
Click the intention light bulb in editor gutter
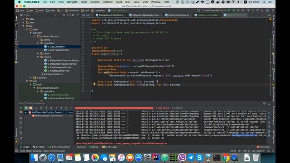click(x=94, y=85)
